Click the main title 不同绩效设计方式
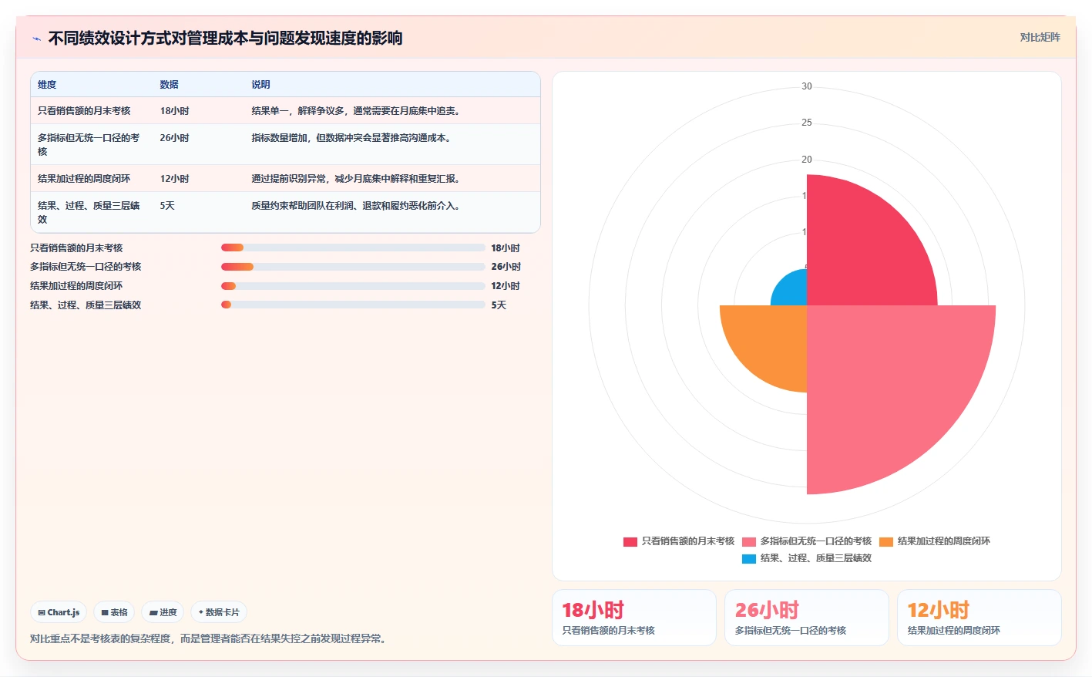 point(225,38)
